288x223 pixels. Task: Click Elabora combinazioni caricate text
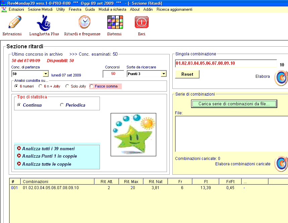[243, 164]
